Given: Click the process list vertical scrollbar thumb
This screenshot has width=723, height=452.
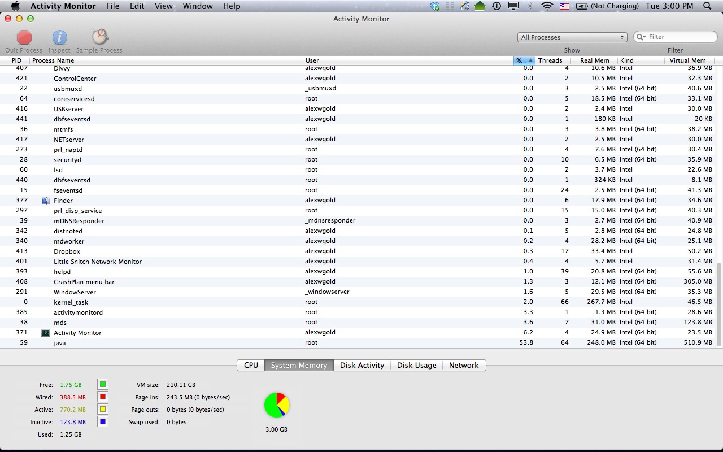Looking at the screenshot, I should click(x=718, y=304).
